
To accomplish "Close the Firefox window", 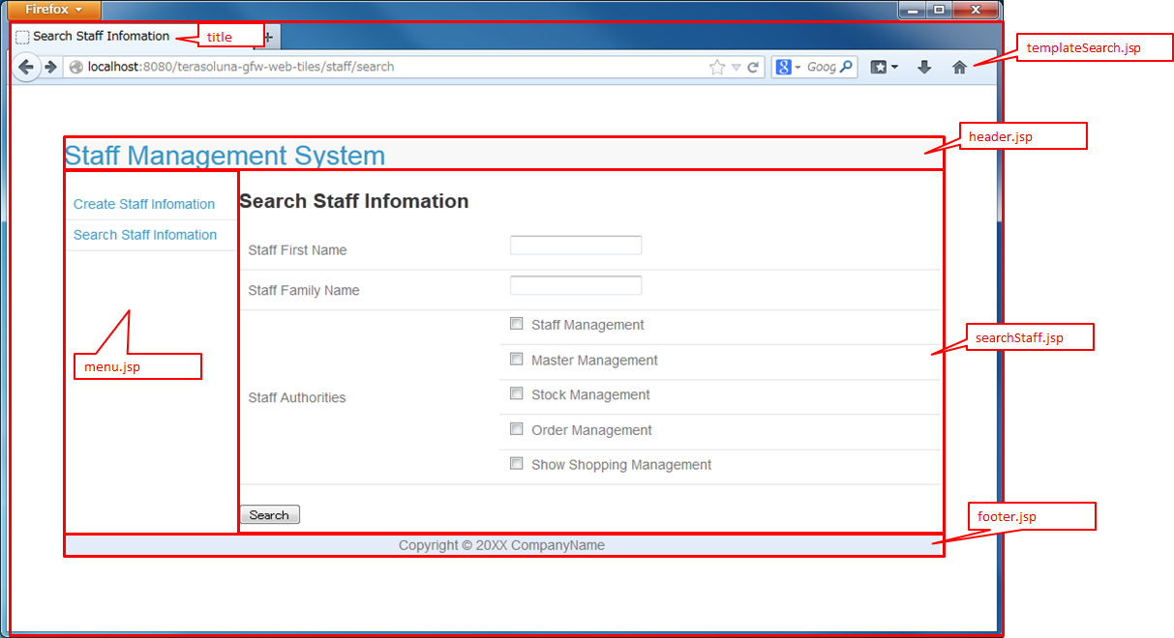I will click(976, 10).
